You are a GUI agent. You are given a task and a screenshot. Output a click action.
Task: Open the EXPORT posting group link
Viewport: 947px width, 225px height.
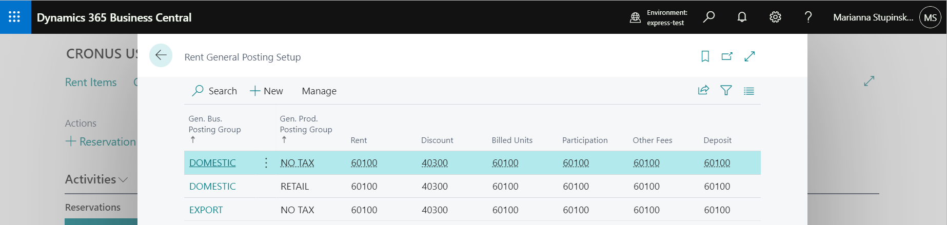point(206,210)
